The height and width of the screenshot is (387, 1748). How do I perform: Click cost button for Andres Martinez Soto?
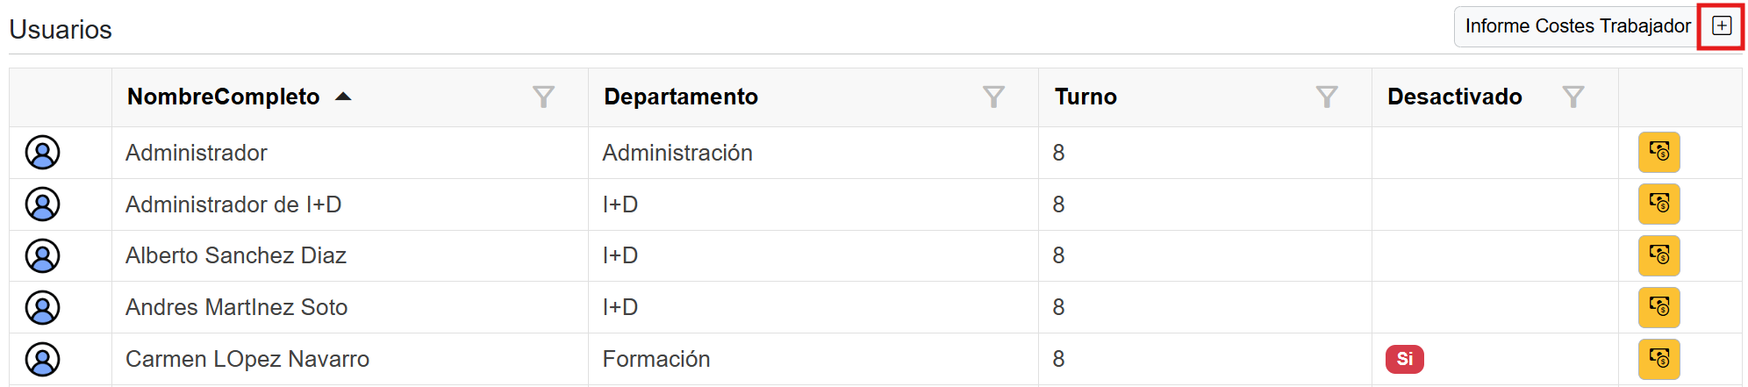[1658, 307]
